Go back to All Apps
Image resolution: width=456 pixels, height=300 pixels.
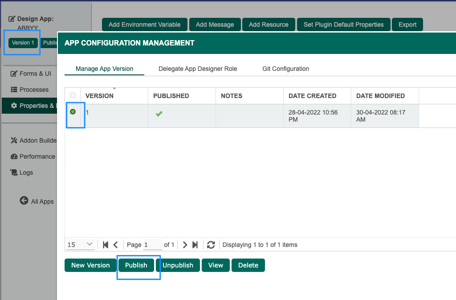(37, 201)
